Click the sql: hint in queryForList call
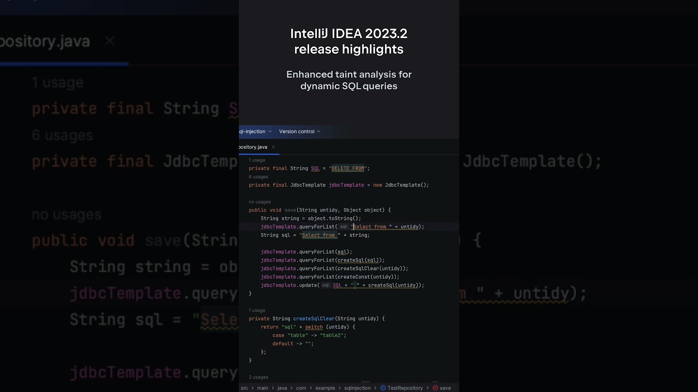 click(x=344, y=227)
